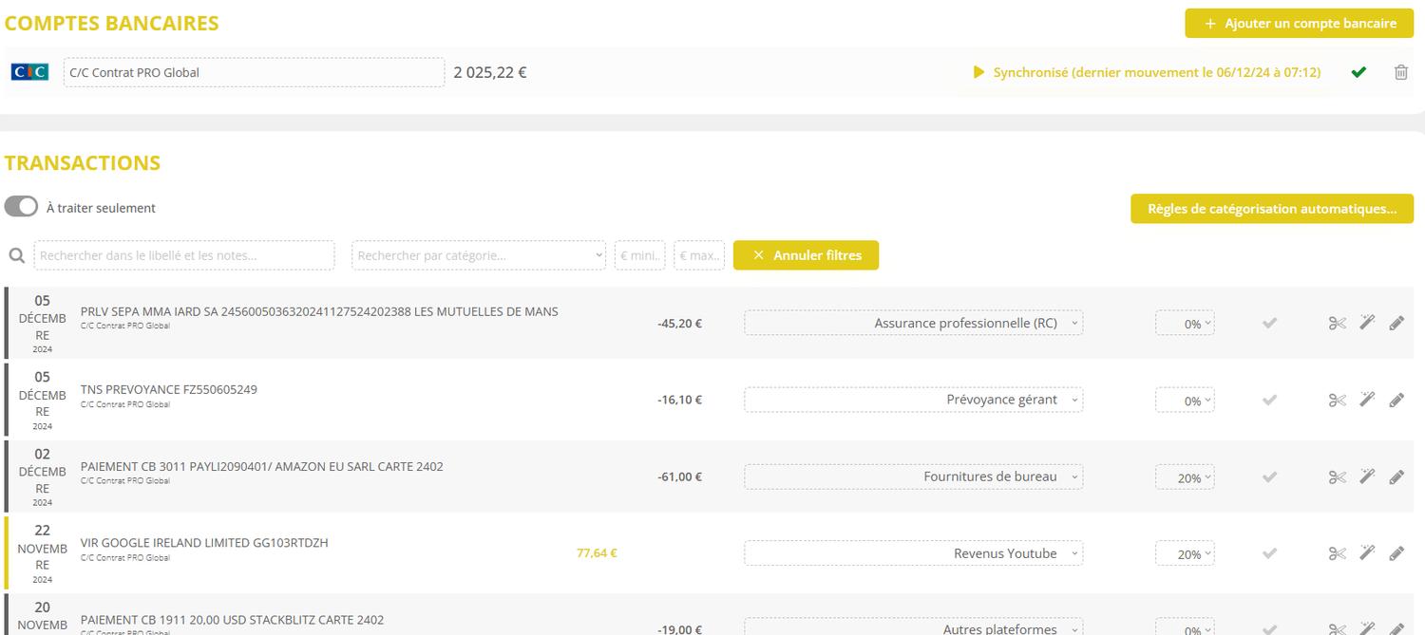The width and height of the screenshot is (1425, 635).
Task: Validate the GOOGLE IRELAND transaction checkmark
Action: pyautogui.click(x=1269, y=553)
